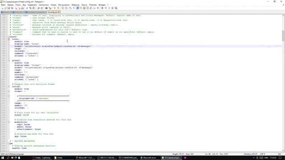Click the scroll-down arrow of the editor

coord(283,150)
